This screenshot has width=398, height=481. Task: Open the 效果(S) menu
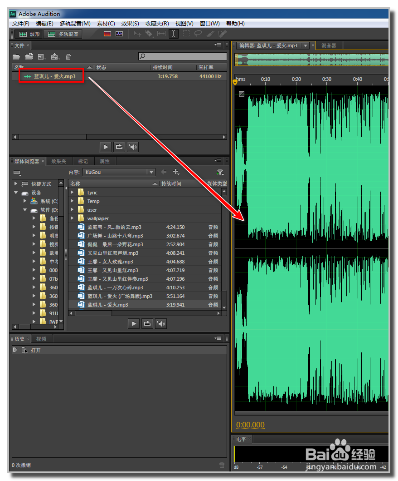tap(130, 24)
